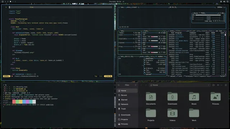
Task: Click the root disk usage bar in btop
Action: click(154, 37)
